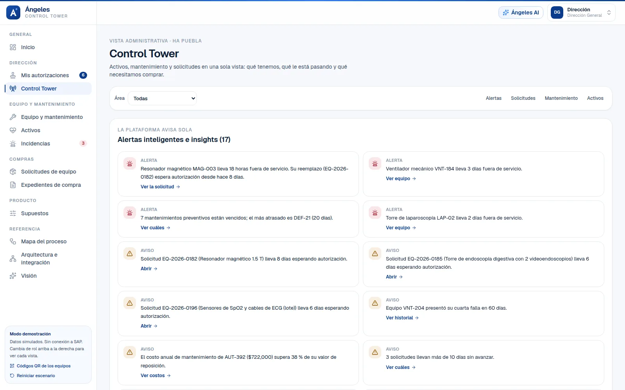Click the Mis autorizaciones count badge 6
Viewport: 625px width, 390px height.
point(83,75)
